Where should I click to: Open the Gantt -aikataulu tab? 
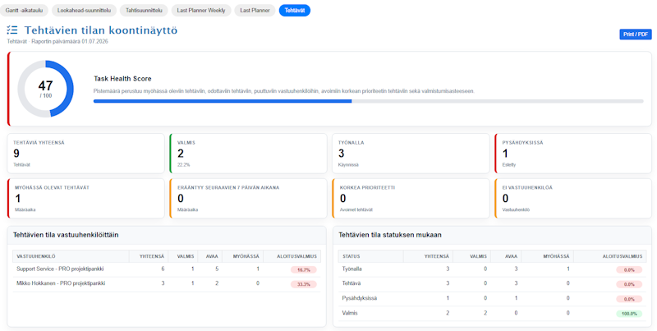coord(24,11)
